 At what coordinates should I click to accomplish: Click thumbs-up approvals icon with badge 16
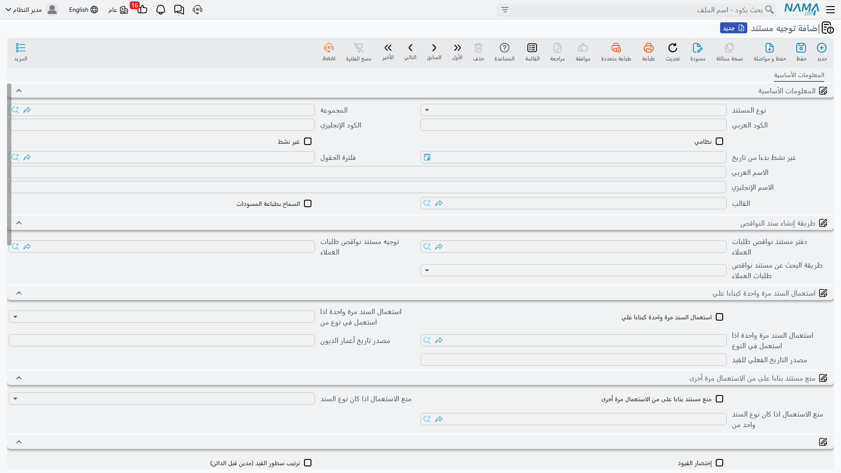(142, 9)
